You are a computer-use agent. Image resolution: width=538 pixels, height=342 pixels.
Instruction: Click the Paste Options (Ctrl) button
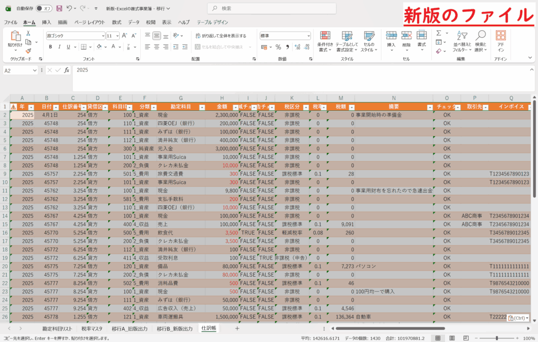[518, 318]
